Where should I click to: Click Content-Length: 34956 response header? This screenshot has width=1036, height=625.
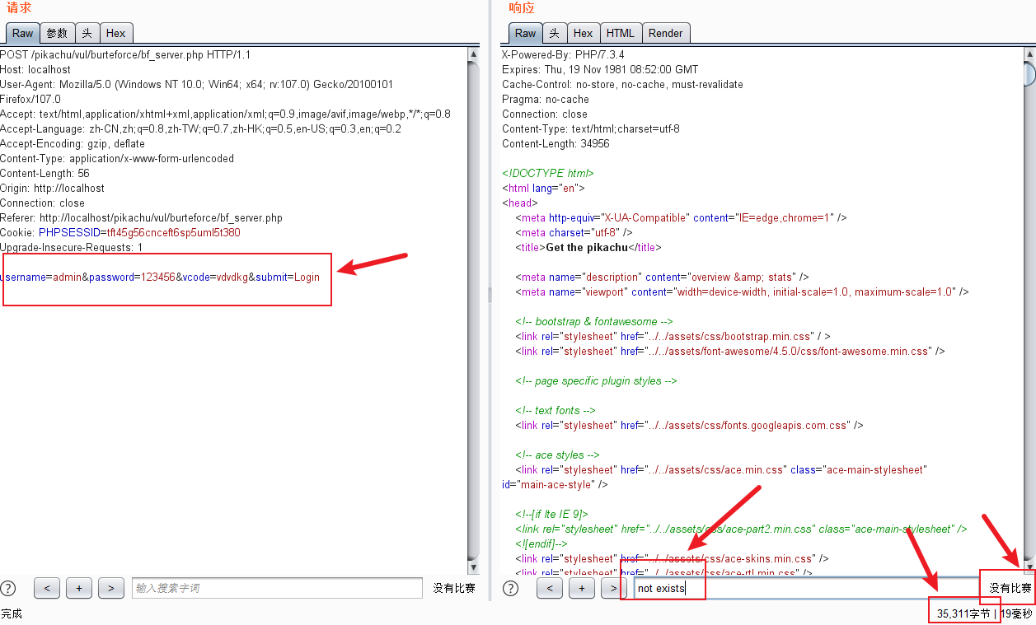point(556,144)
